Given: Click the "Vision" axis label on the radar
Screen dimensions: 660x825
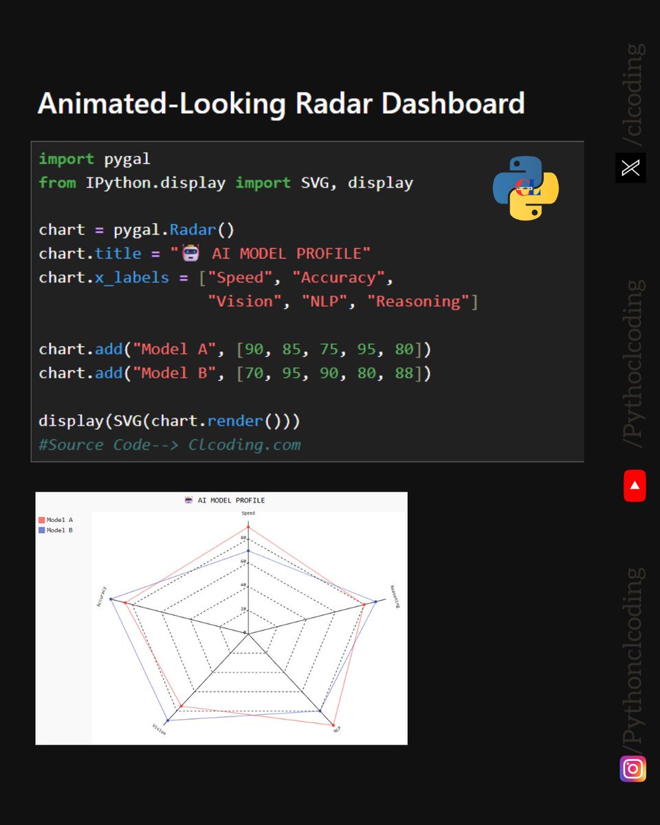Looking at the screenshot, I should [159, 729].
